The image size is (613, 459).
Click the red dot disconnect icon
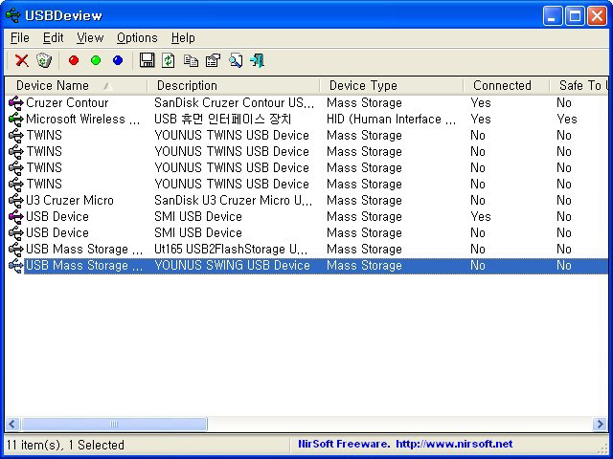point(74,60)
